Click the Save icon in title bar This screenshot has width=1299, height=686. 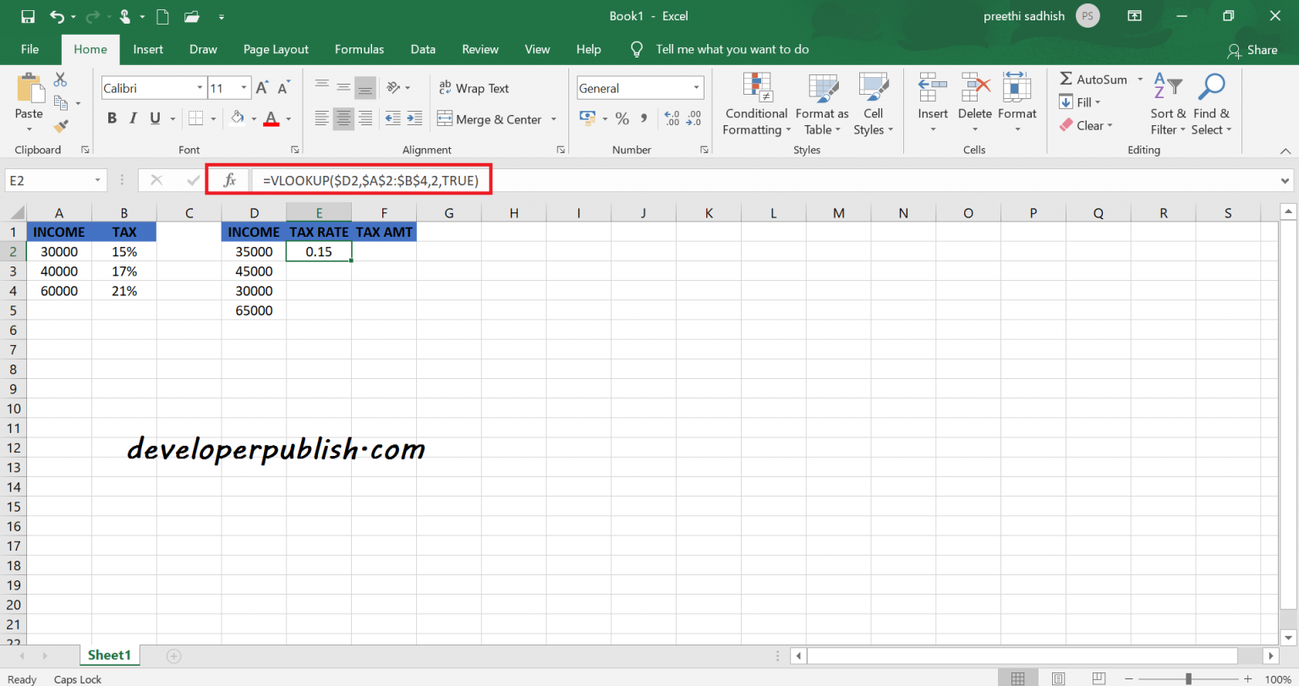click(27, 16)
